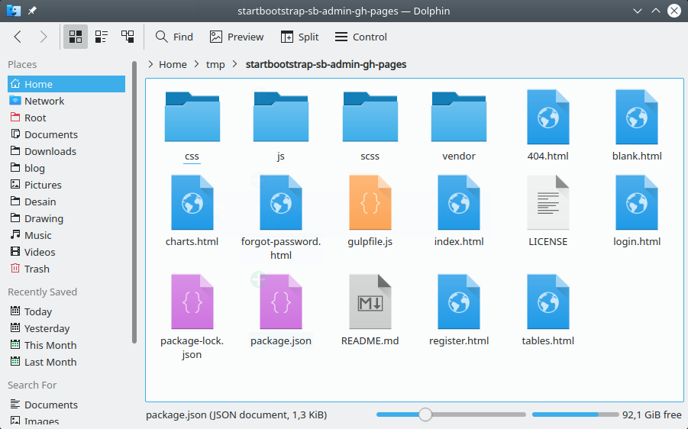
Task: Select Home in Places panel
Action: pos(66,84)
